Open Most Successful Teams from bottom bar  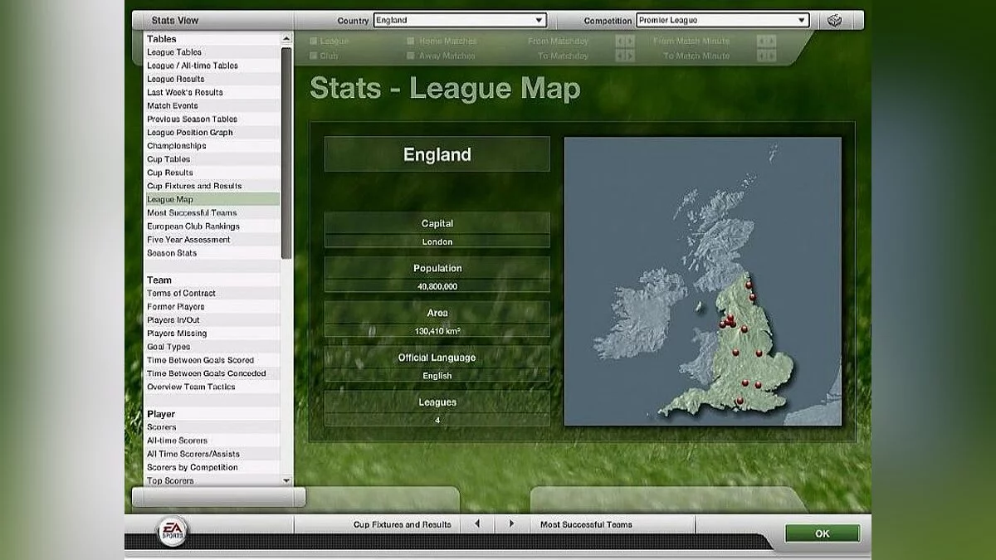[x=586, y=524]
